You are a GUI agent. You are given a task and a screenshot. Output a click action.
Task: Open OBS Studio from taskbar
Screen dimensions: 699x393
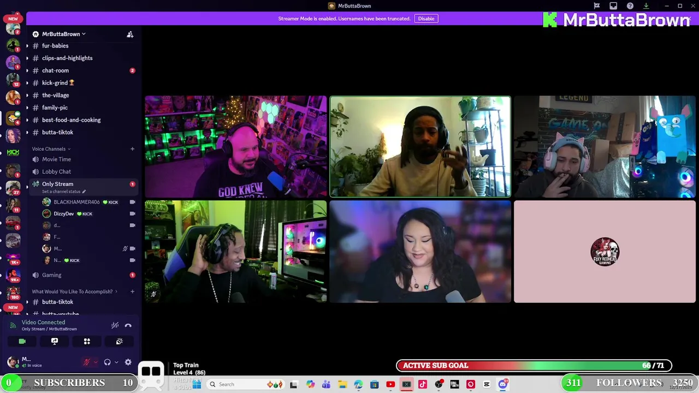tap(439, 384)
